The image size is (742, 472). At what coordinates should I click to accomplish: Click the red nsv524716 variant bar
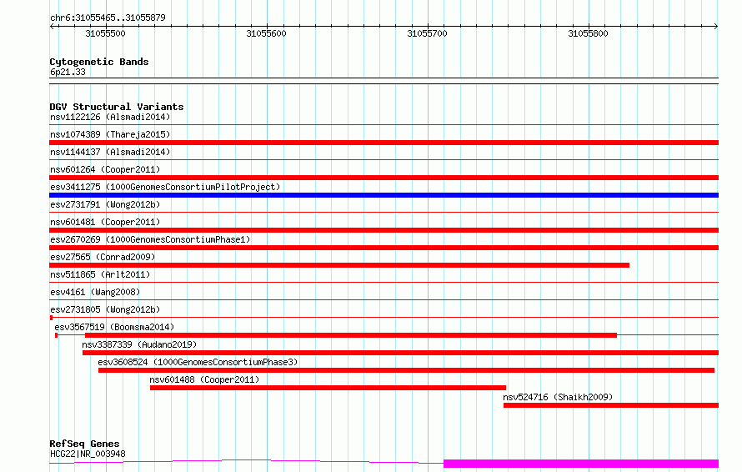pos(611,405)
